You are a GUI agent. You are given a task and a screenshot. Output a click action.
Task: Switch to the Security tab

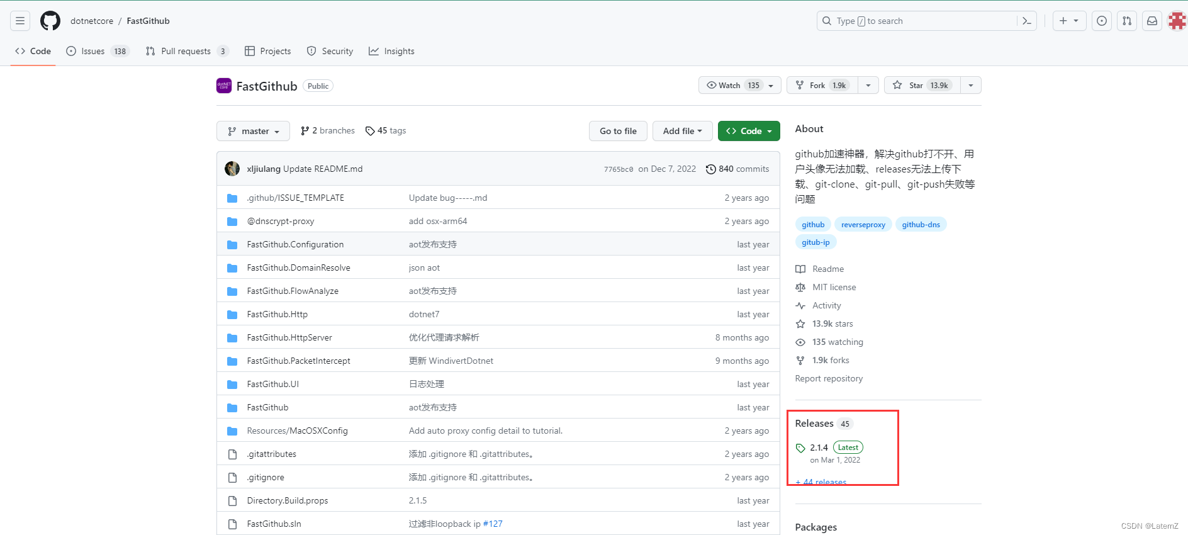[330, 51]
